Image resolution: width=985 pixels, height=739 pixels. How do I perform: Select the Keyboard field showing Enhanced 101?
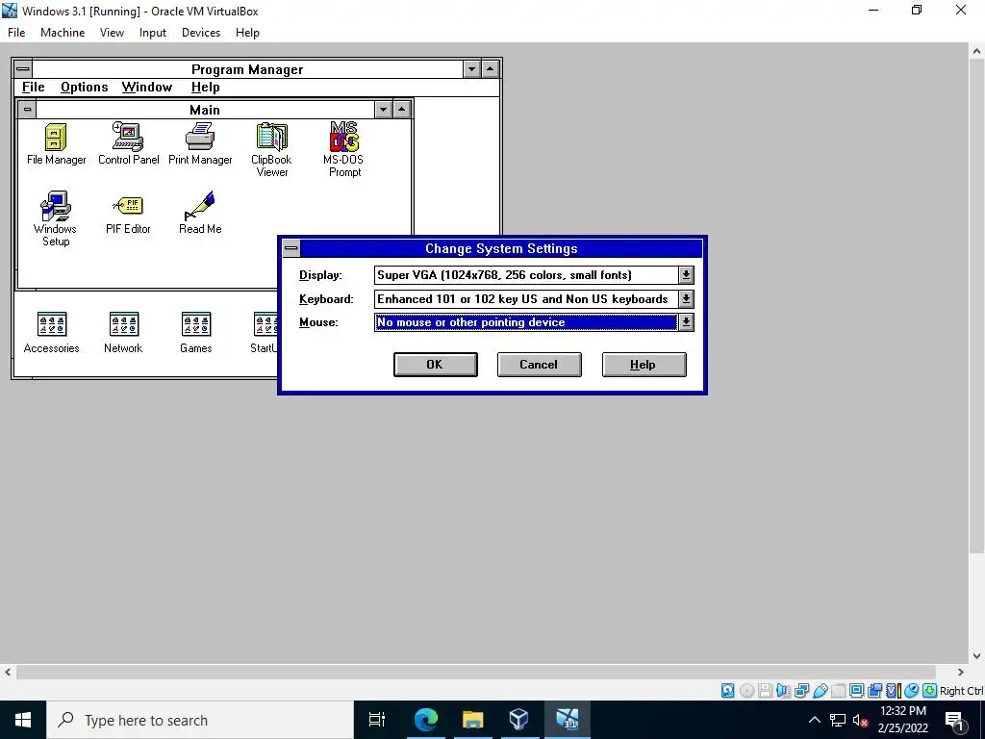click(526, 298)
